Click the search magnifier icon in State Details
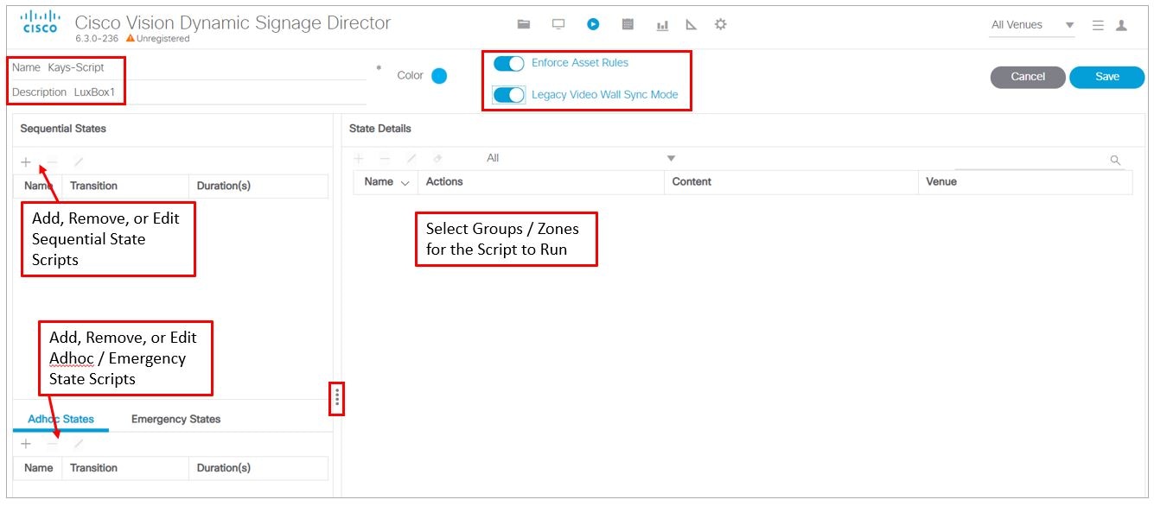1154x506 pixels. (x=1115, y=160)
